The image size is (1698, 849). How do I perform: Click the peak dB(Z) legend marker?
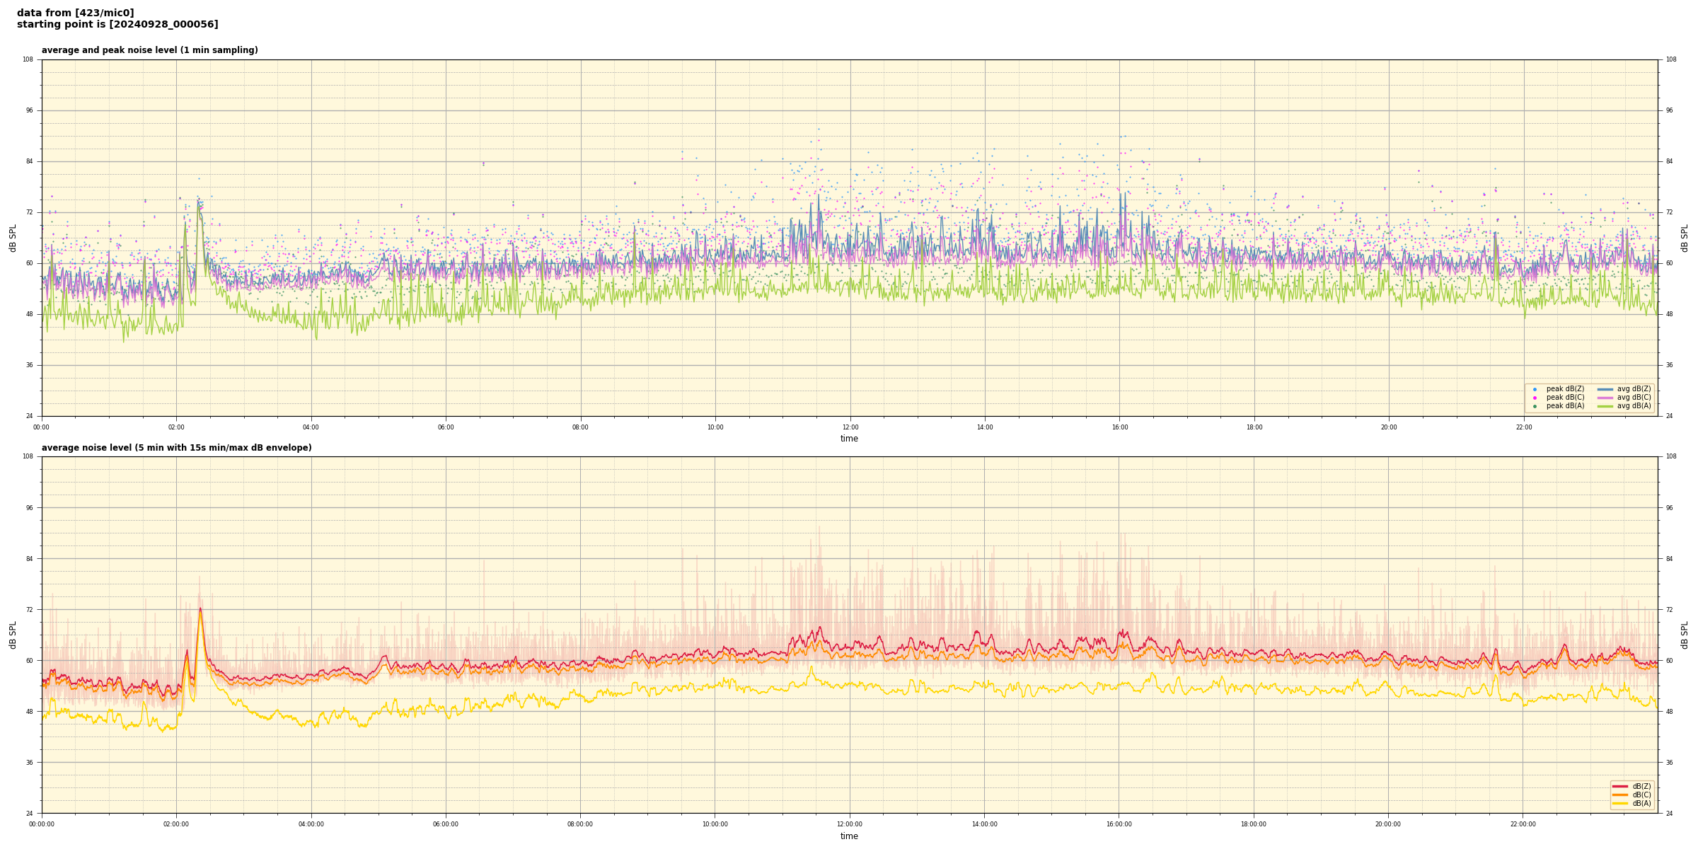coord(1535,389)
